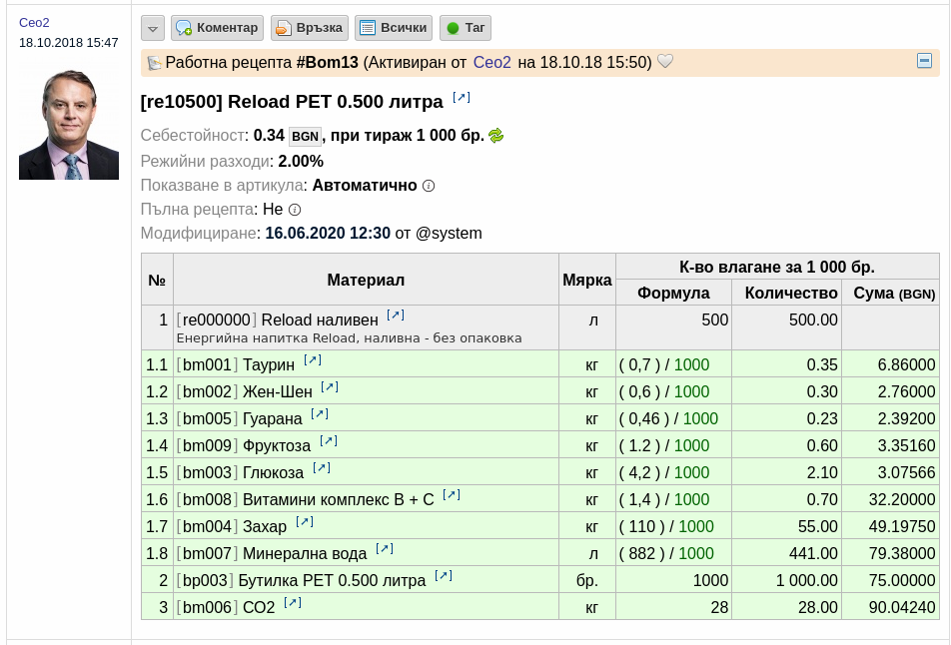Open the link icon for Reload наливен
This screenshot has height=645, width=951.
pos(396,316)
